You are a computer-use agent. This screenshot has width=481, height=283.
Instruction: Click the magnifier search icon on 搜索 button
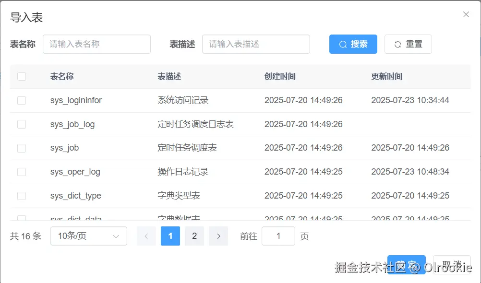coord(344,44)
